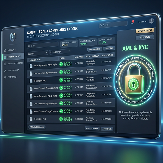Click the file icon for Vendor Contract with ID 112345672899

(x=31, y=89)
